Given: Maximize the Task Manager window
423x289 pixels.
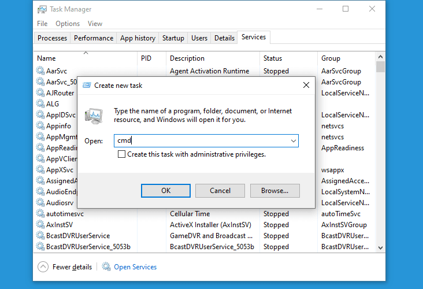Looking at the screenshot, I should (x=346, y=9).
